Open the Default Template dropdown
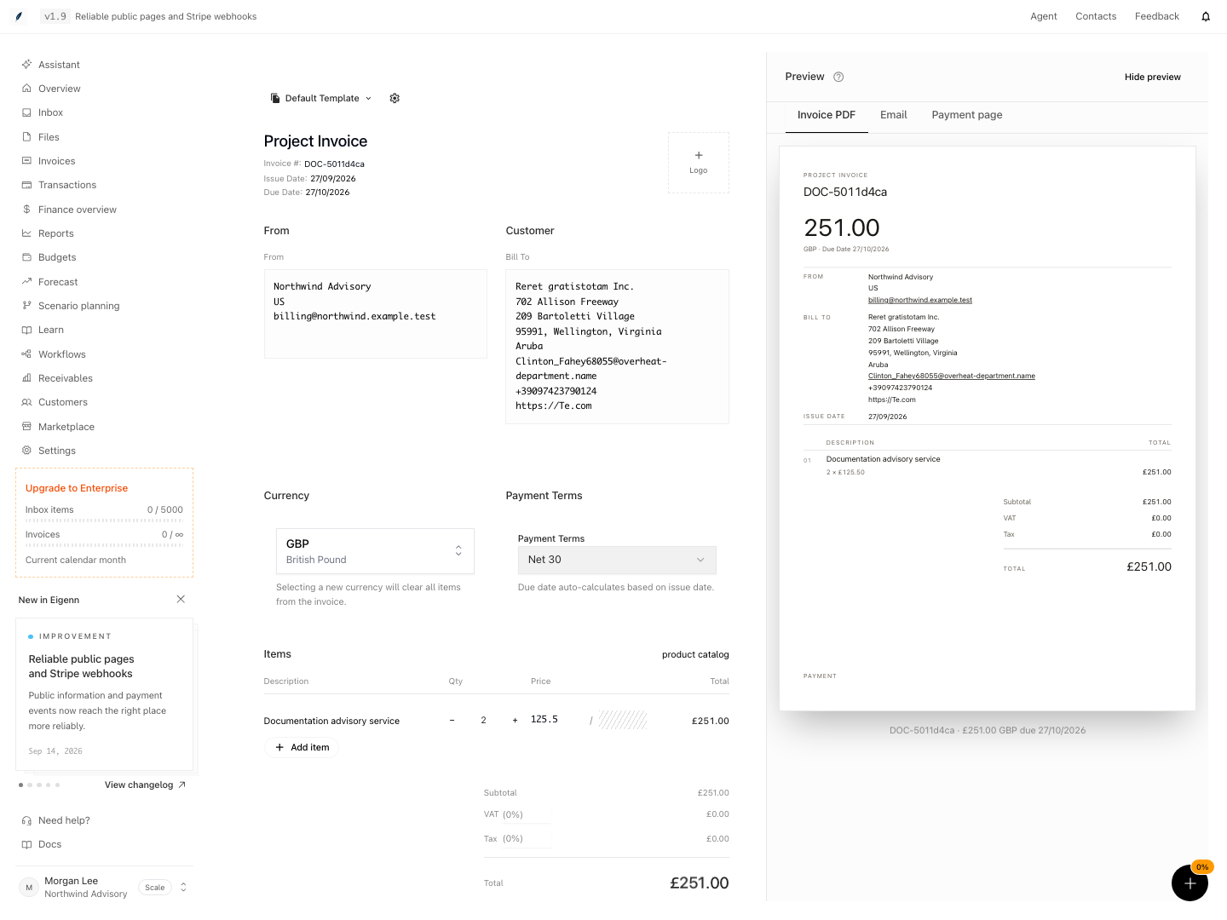1227x920 pixels. (321, 98)
